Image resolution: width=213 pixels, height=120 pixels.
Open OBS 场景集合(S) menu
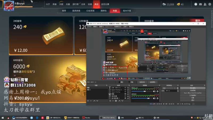coord(118,27)
